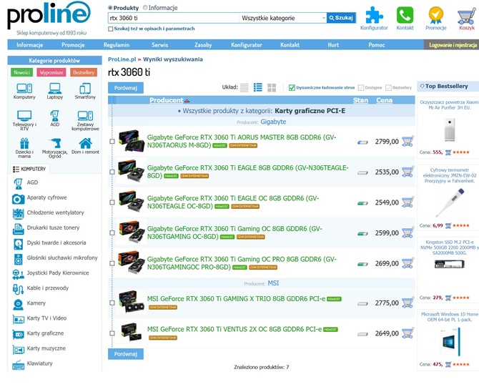Image resolution: width=479 pixels, height=387 pixels.
Task: Open the Promocje item in the blue menu bar
Action: [x=73, y=45]
